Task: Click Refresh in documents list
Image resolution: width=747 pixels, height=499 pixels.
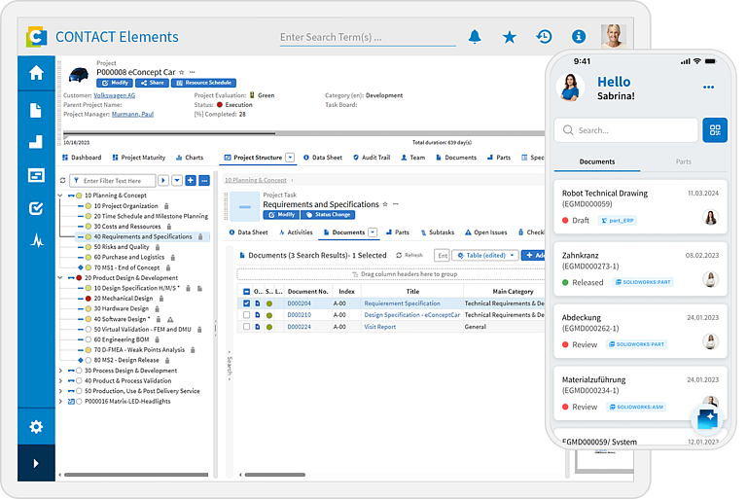Action: point(409,256)
